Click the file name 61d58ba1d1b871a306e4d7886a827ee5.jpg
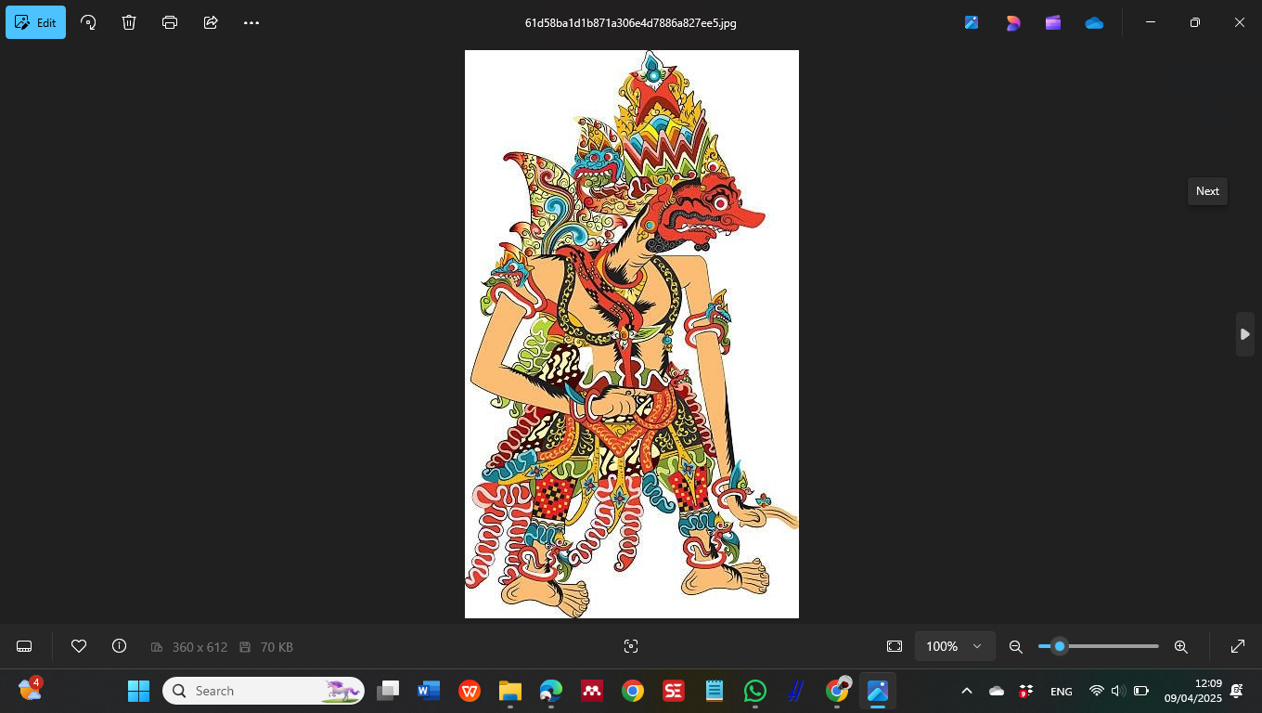The height and width of the screenshot is (713, 1262). [631, 22]
